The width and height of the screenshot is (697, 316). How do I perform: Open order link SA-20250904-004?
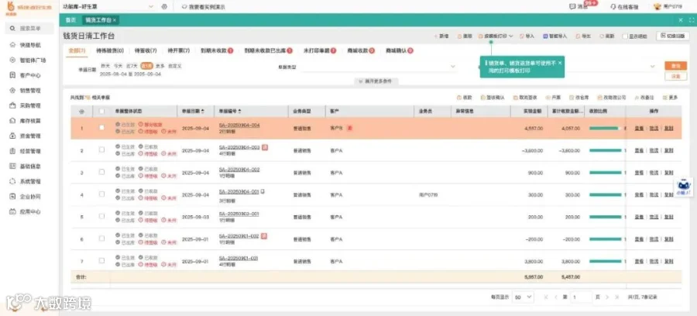pyautogui.click(x=239, y=125)
